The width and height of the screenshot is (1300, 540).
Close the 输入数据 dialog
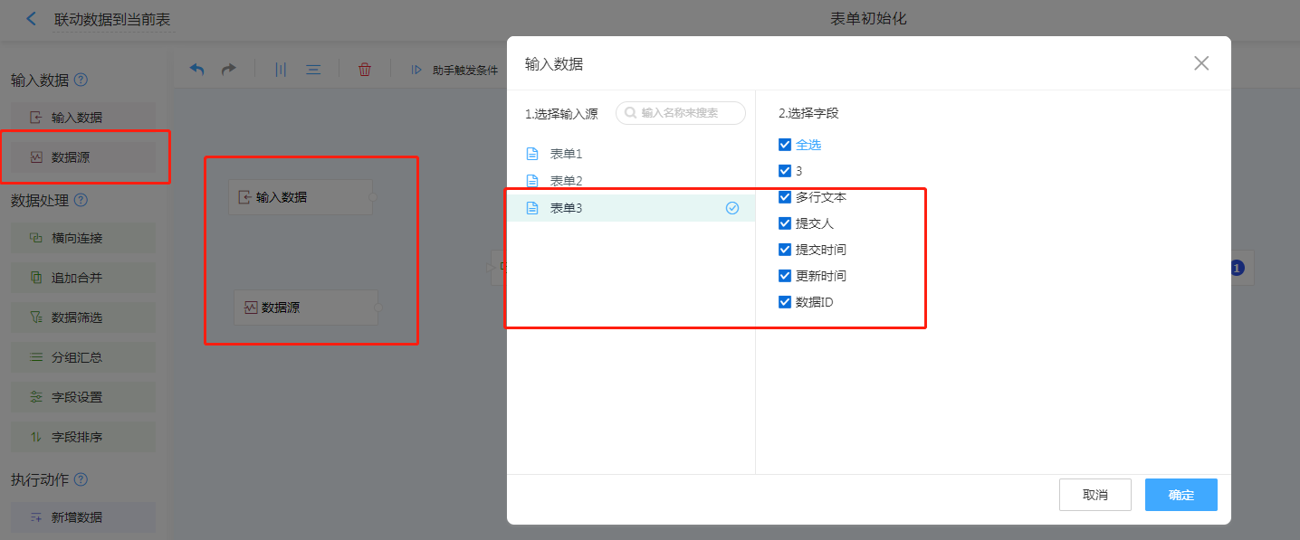[1201, 63]
